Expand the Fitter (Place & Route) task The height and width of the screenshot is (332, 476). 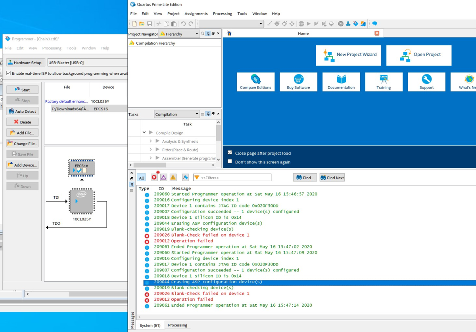[x=151, y=150]
